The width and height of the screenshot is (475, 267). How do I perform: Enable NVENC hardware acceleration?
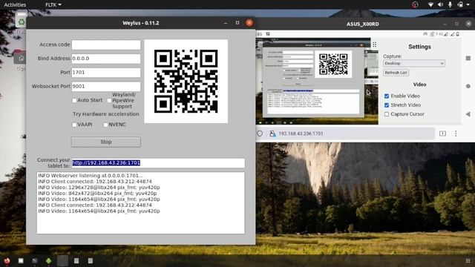click(105, 125)
